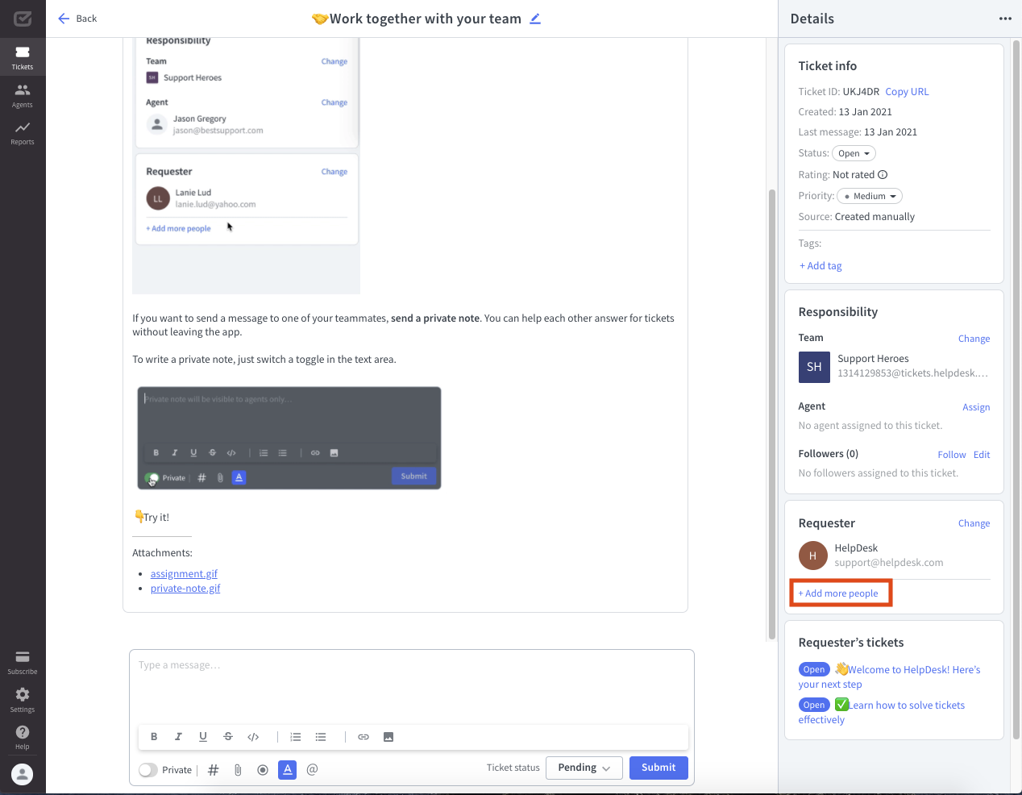This screenshot has width=1022, height=795.
Task: Apply italic formatting in message editor
Action: tap(178, 737)
